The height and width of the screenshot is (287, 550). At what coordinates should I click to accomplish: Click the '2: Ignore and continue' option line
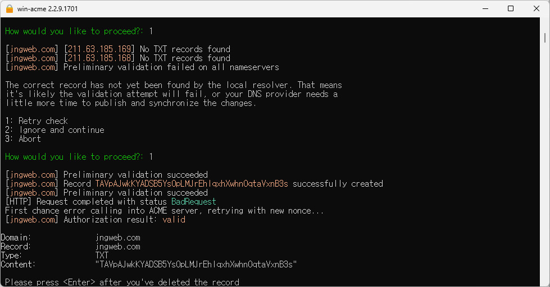point(54,130)
